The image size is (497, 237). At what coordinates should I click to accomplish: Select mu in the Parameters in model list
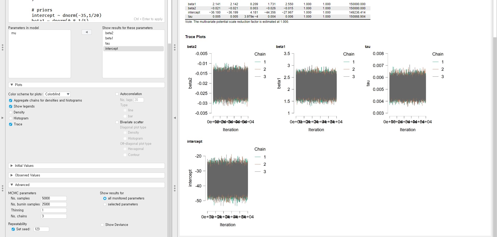pos(14,33)
